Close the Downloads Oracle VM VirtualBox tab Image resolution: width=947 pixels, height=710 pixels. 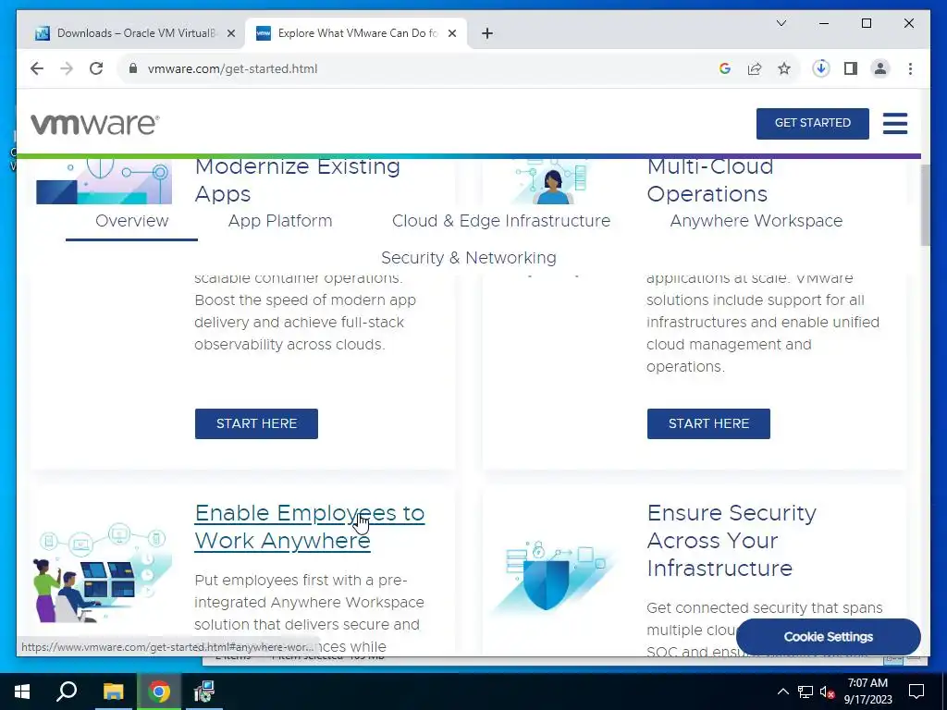230,33
